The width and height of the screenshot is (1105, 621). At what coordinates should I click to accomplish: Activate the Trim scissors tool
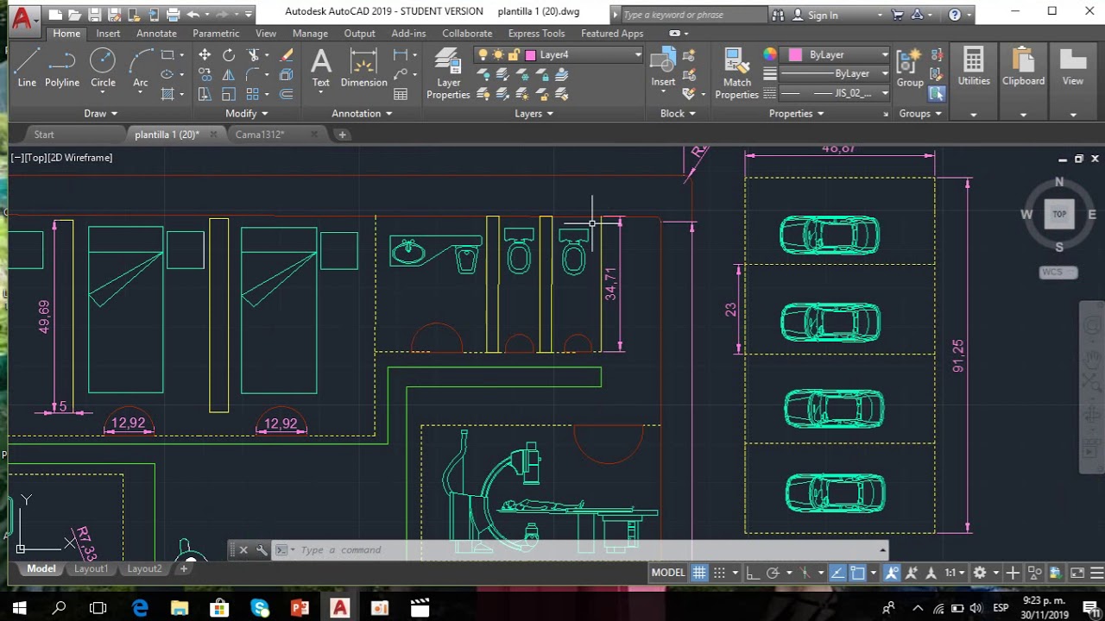click(254, 54)
